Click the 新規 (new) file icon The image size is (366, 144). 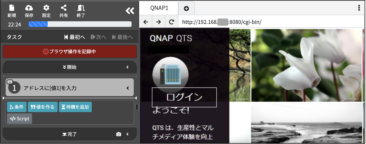pyautogui.click(x=12, y=8)
